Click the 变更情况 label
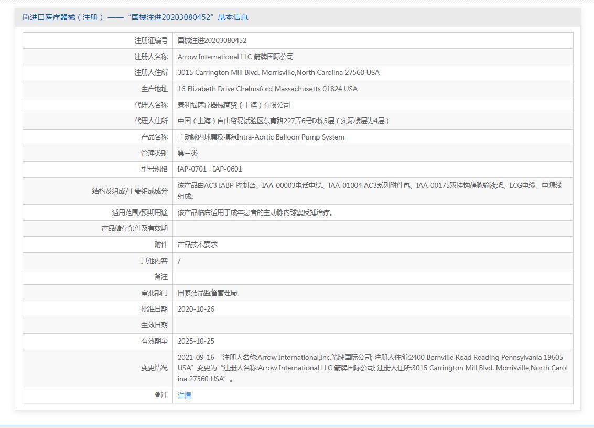This screenshot has height=428, width=594. click(x=154, y=368)
